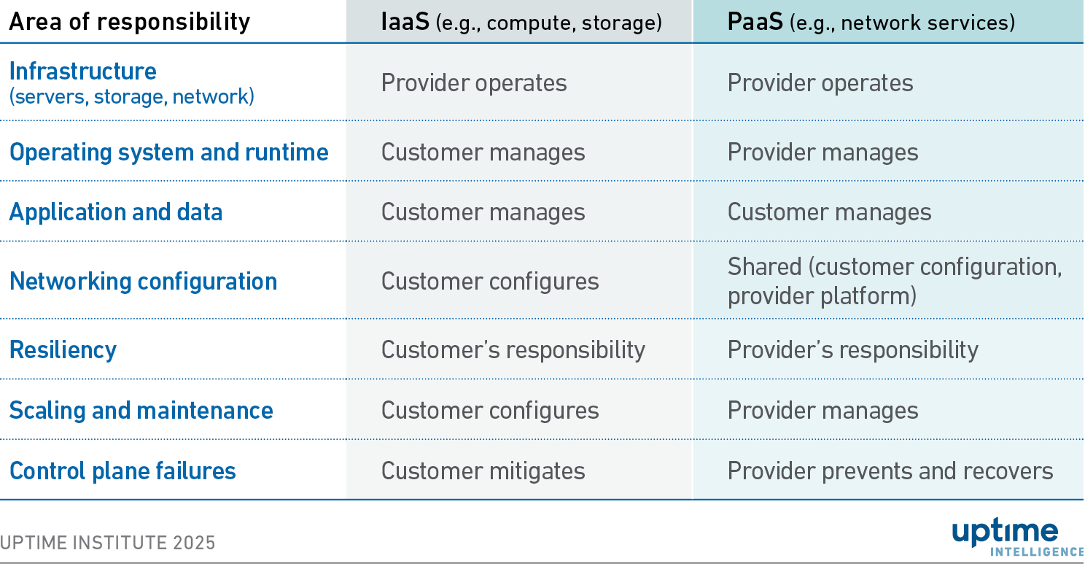Screen dimensions: 1085x569
Task: Click the 'Provider's responsibility' cell
Action: point(852,350)
